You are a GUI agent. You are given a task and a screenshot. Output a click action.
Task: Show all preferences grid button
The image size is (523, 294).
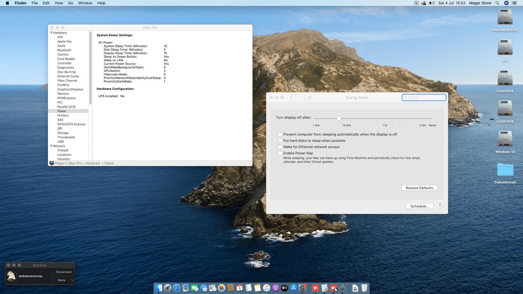point(309,97)
